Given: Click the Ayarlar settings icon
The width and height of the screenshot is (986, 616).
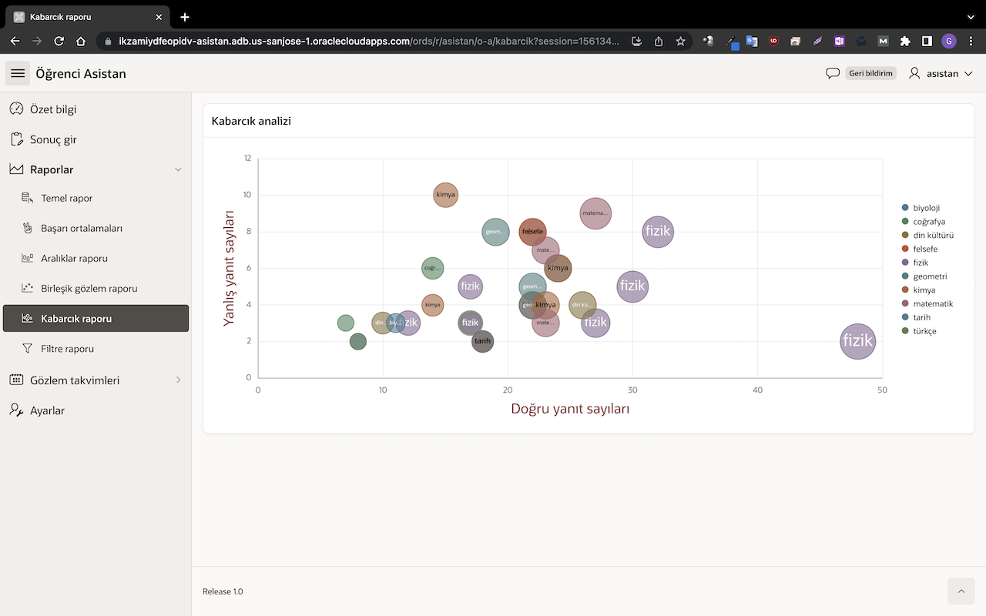Looking at the screenshot, I should 16,410.
